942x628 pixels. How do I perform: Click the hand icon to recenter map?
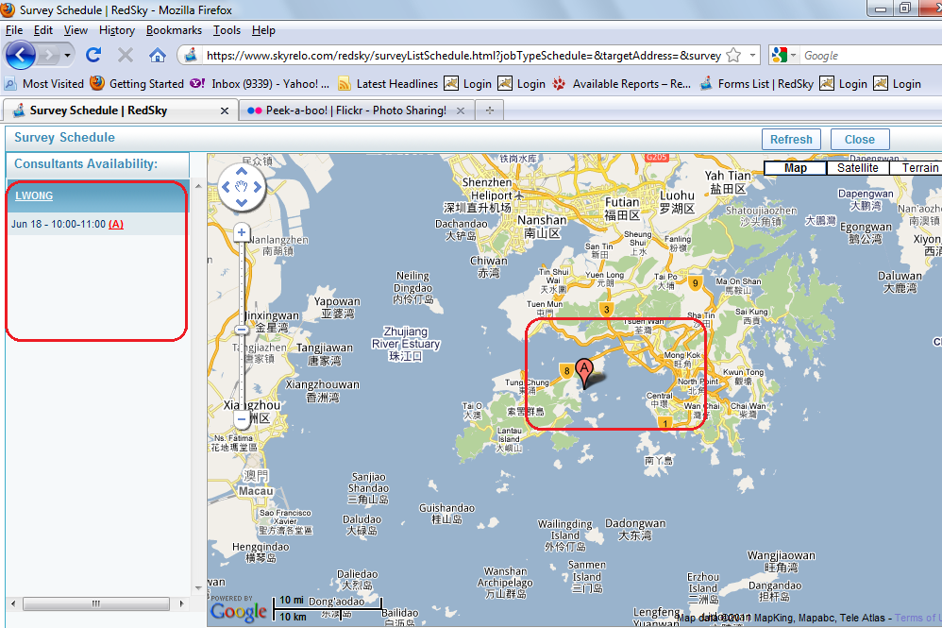[x=242, y=187]
